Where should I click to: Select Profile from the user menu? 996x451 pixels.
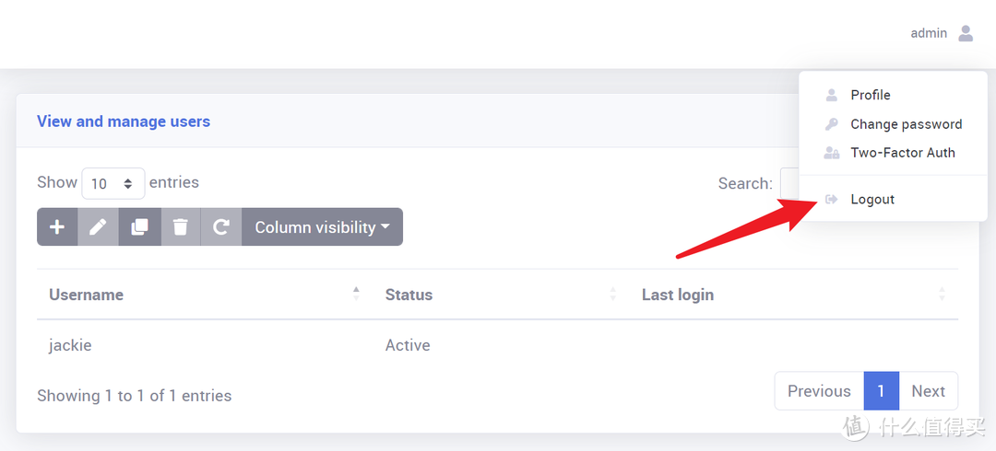point(870,95)
